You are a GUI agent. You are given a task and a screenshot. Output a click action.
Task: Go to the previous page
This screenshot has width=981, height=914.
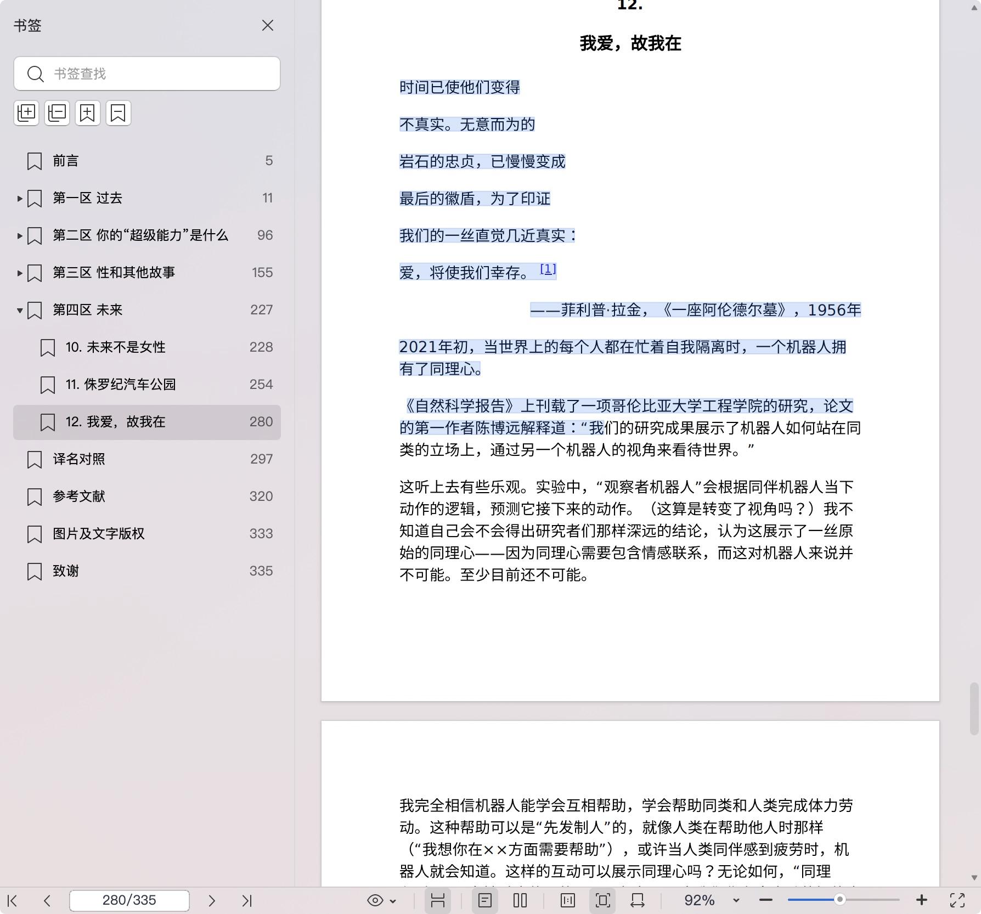(x=47, y=900)
